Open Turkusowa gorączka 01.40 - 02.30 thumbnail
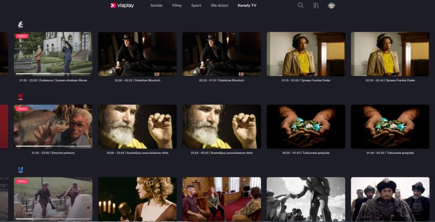 (x=390, y=126)
